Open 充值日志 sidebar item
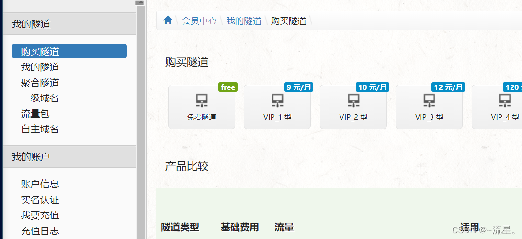 pyautogui.click(x=40, y=231)
